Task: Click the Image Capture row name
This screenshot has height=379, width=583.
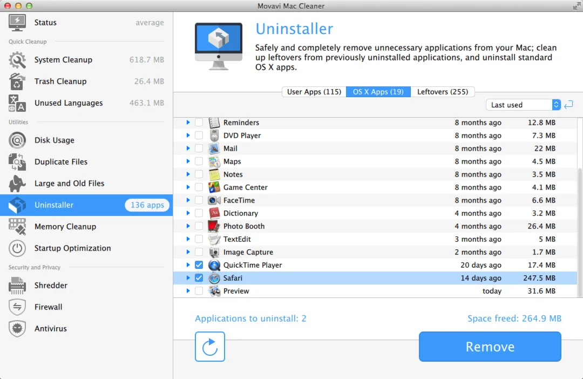Action: 248,252
